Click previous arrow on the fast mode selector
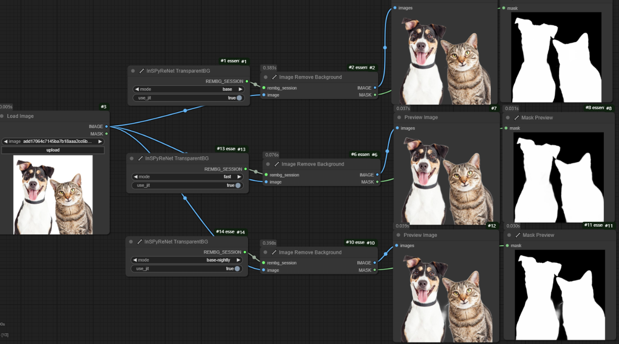Image resolution: width=619 pixels, height=344 pixels. [135, 177]
